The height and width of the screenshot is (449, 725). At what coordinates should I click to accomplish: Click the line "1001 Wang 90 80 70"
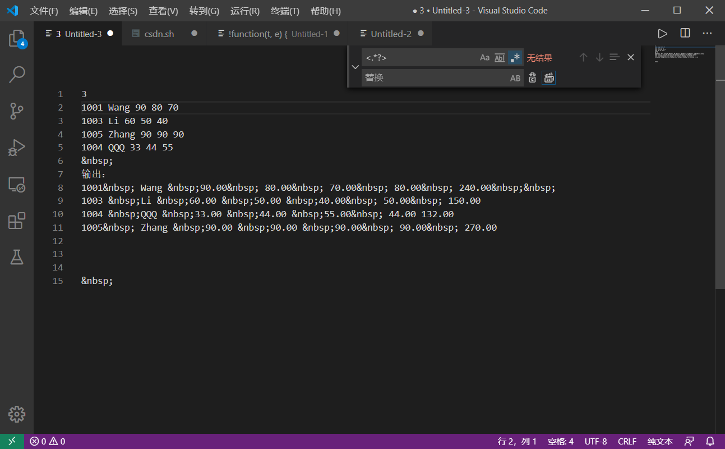130,107
